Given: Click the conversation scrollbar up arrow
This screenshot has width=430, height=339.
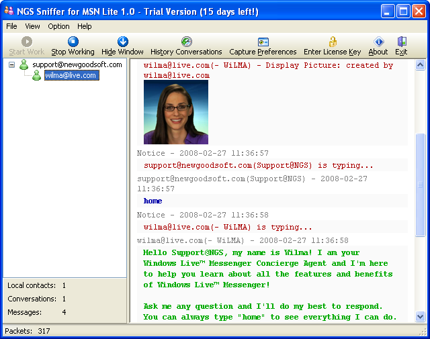Looking at the screenshot, I should (x=420, y=65).
